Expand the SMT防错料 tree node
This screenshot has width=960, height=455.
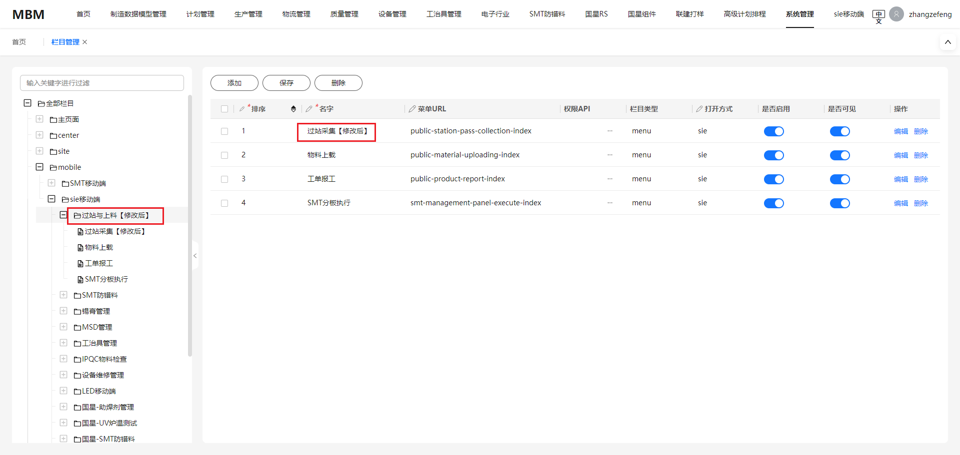point(63,295)
